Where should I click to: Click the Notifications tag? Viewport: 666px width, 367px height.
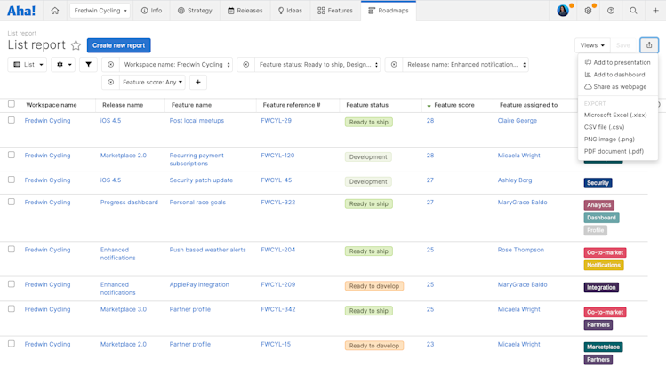[604, 265]
